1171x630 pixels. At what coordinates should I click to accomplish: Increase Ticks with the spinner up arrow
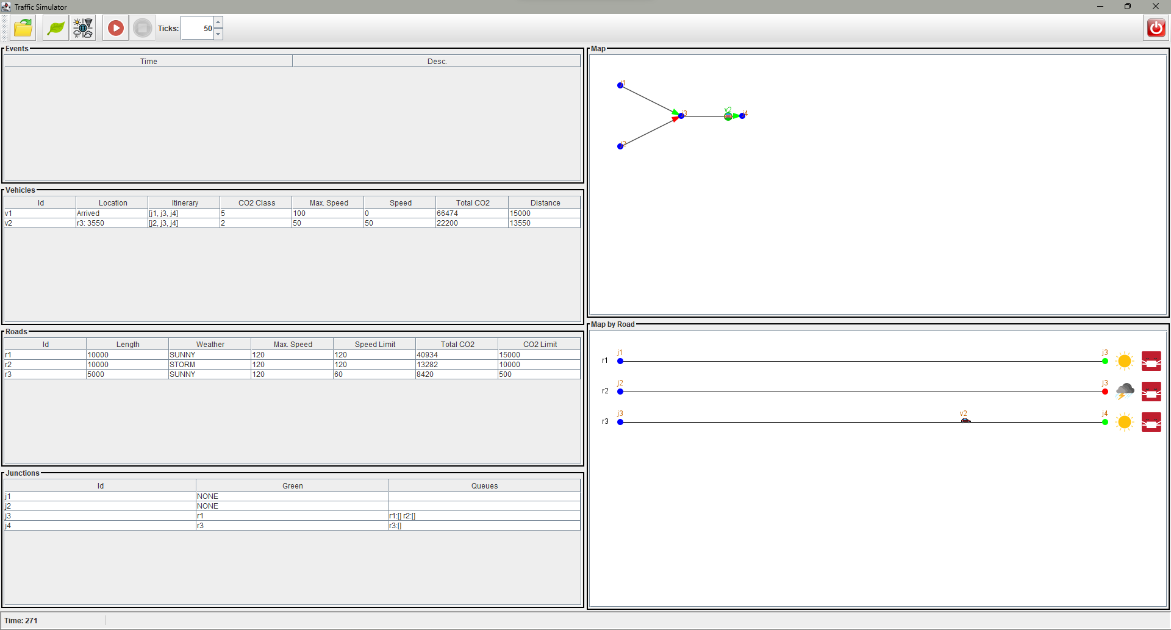point(218,23)
